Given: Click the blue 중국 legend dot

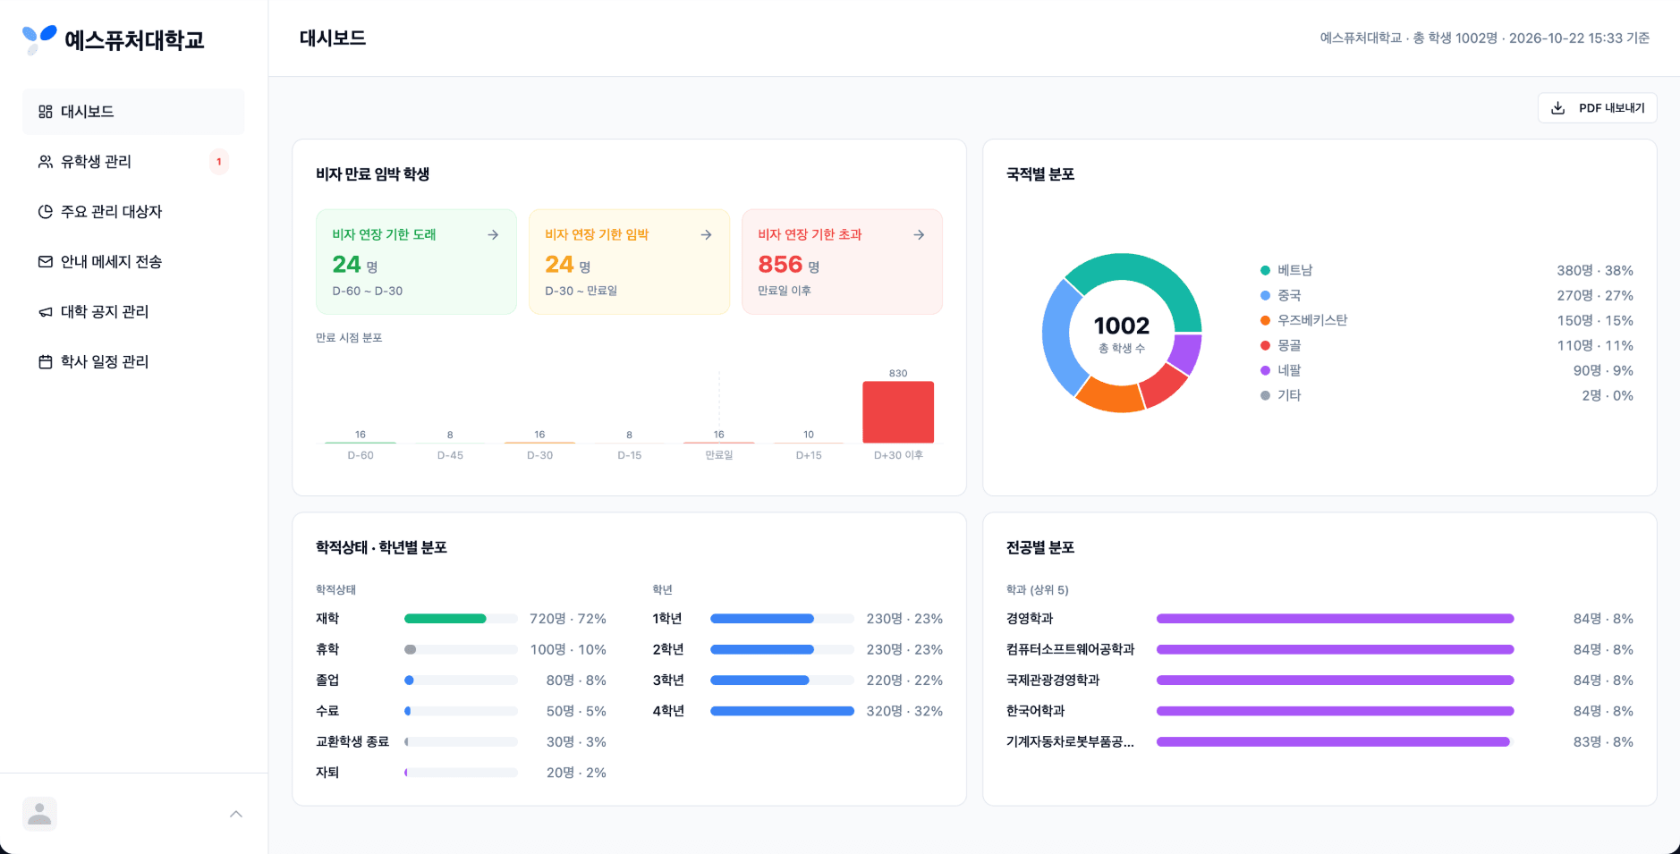Looking at the screenshot, I should [1265, 295].
